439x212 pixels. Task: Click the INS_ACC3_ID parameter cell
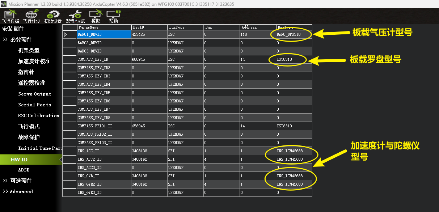[x=104, y=168]
